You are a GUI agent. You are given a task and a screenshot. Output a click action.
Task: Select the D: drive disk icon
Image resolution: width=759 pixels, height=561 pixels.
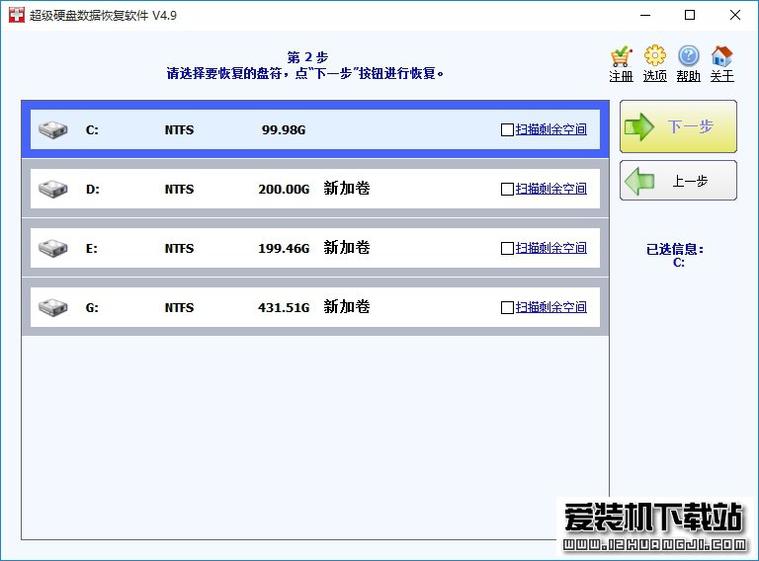[x=52, y=189]
